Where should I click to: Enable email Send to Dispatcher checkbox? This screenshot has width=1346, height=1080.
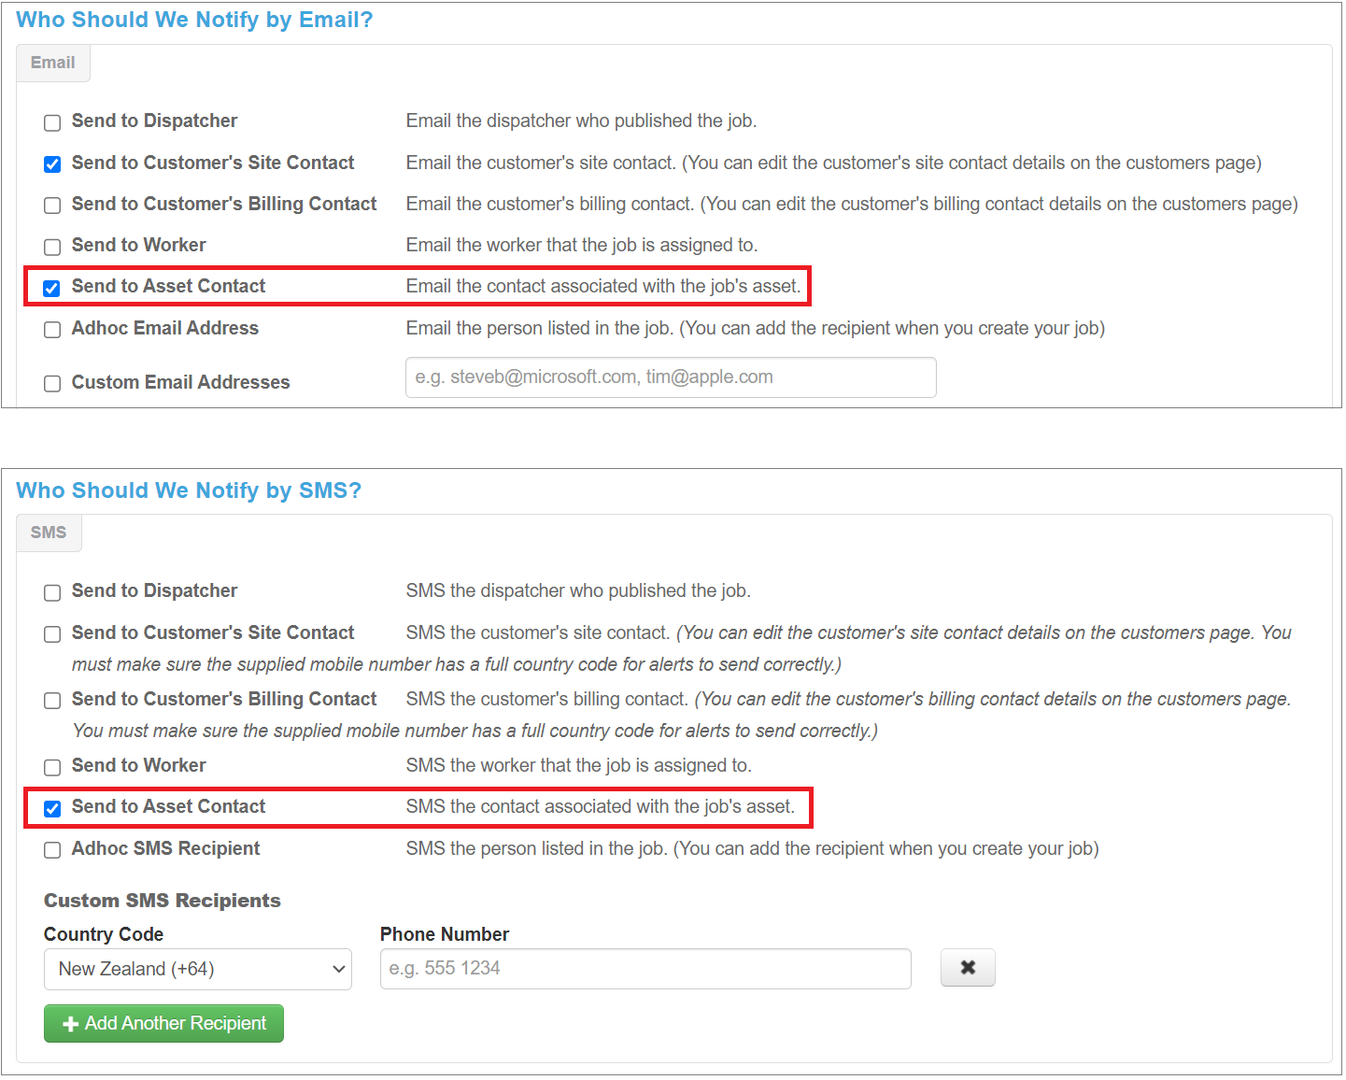[x=52, y=122]
